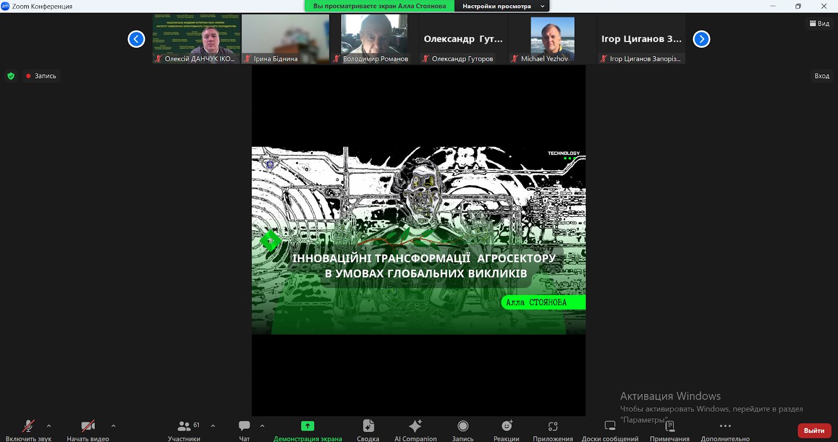Show next participants with right arrow
Screen dimensions: 838x442
click(x=701, y=39)
